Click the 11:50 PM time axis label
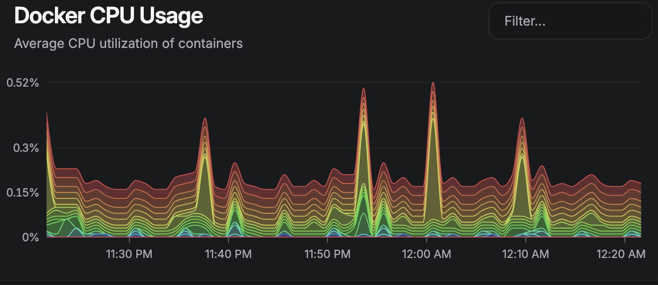The height and width of the screenshot is (285, 658). click(x=327, y=254)
